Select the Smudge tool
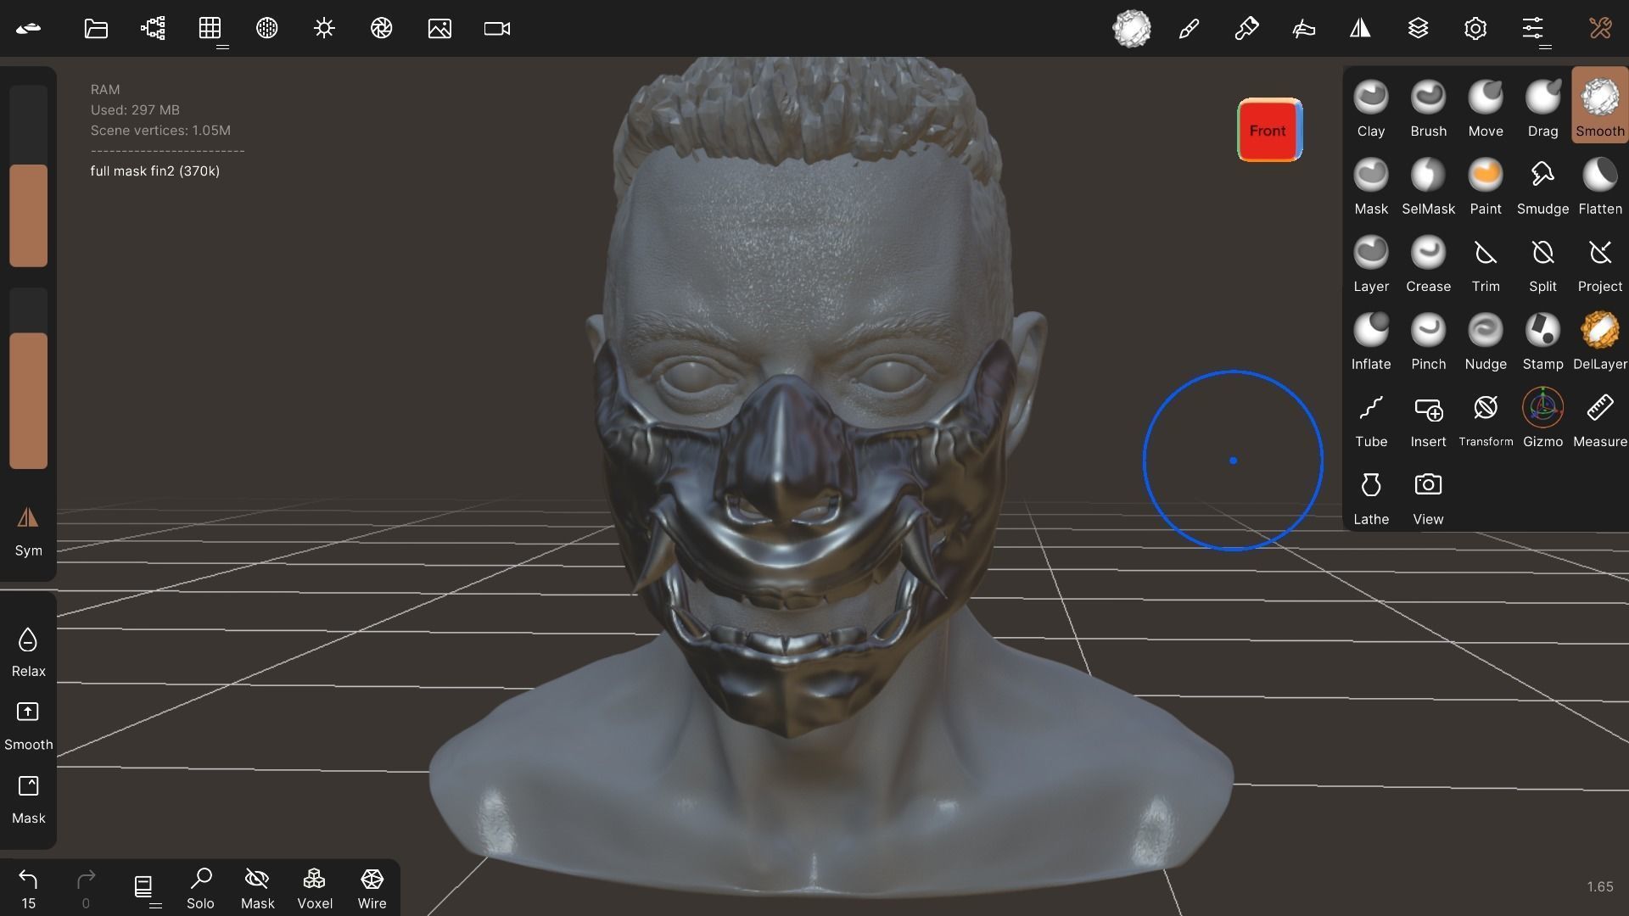1629x916 pixels. click(1542, 185)
